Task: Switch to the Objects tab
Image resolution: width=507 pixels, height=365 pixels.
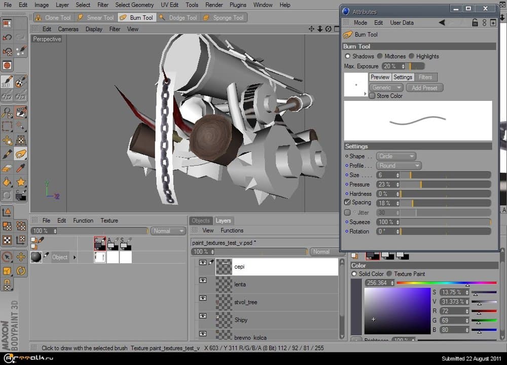Action: [x=200, y=221]
